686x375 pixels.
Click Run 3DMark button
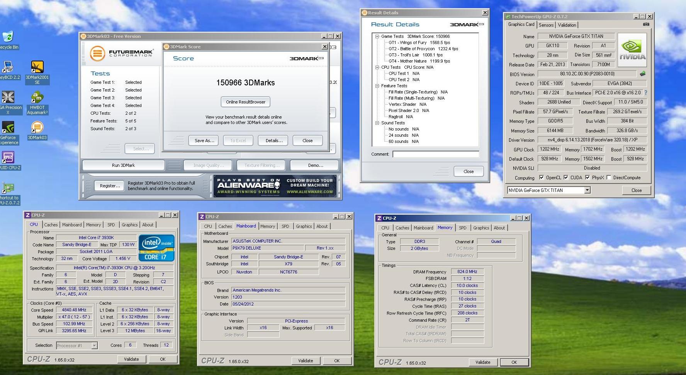click(x=123, y=165)
